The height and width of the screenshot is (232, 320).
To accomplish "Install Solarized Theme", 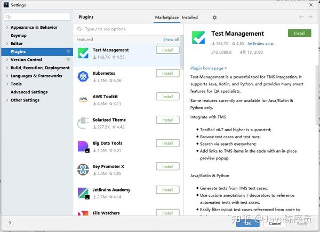I will point(168,120).
